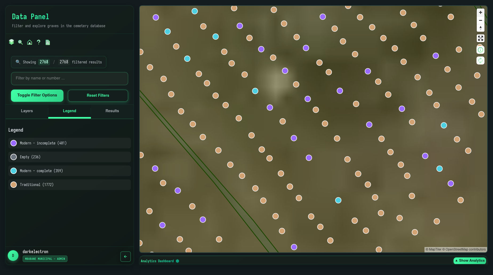493x275 pixels.
Task: Reset map bearing with compass button
Action: pos(480,28)
